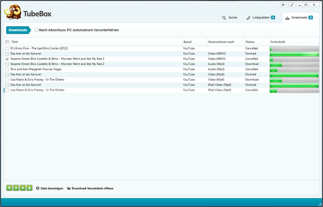
Task: Sort by Konvertieren nach column header
Action: point(226,42)
